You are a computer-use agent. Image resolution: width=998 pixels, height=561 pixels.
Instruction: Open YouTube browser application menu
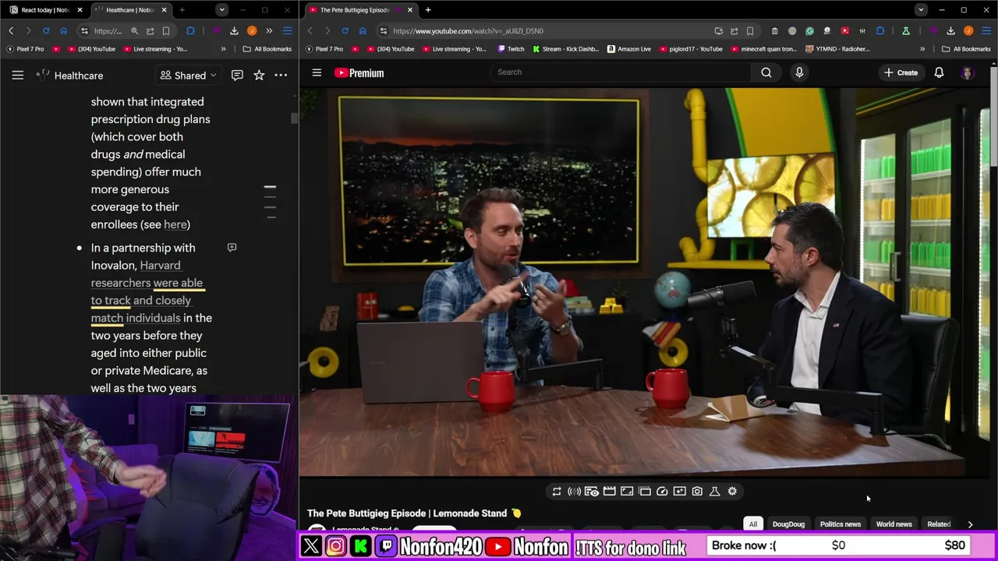(x=986, y=30)
